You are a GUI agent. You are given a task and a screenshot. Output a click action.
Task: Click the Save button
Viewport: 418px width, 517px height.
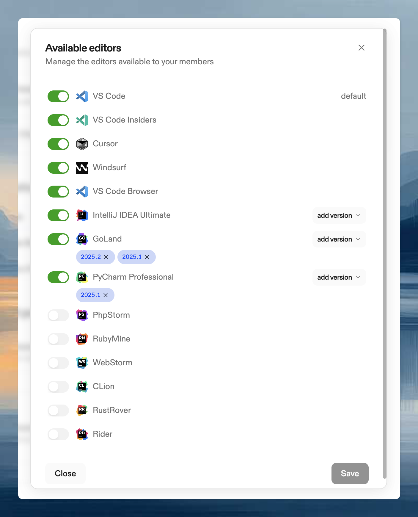coord(350,474)
